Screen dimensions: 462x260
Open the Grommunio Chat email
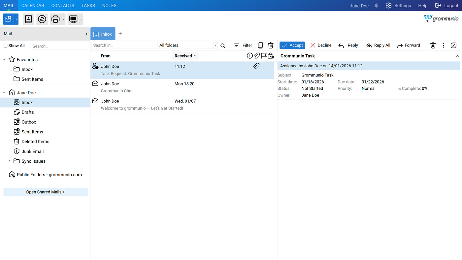click(182, 87)
